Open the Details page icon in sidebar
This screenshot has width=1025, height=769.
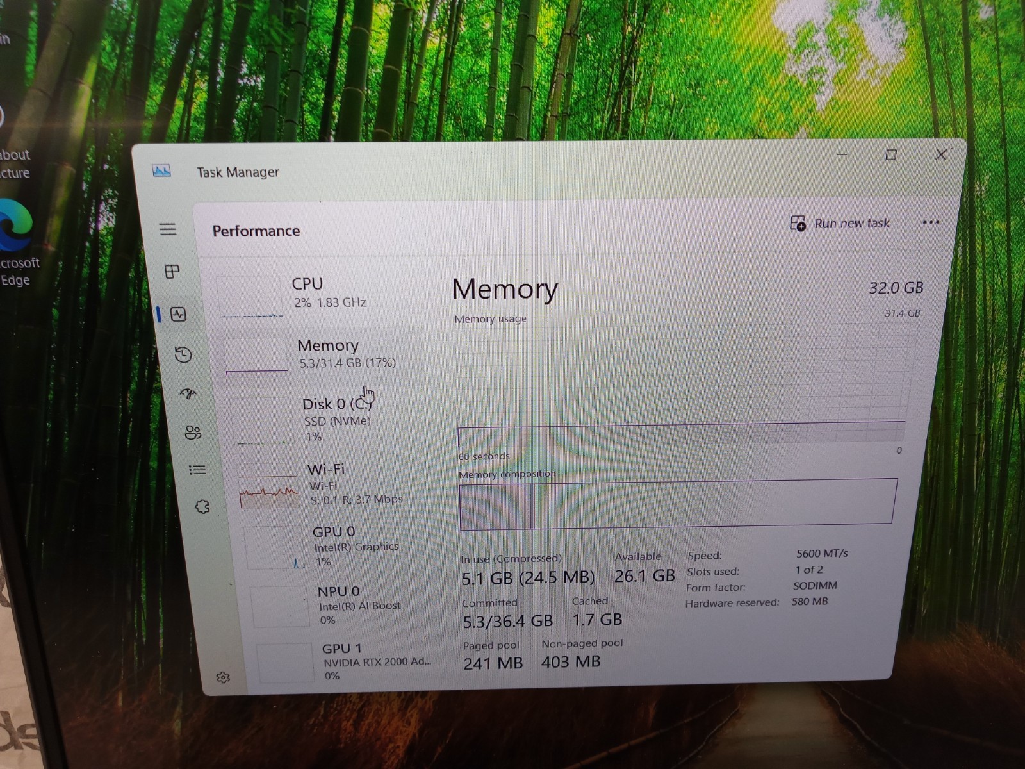point(197,470)
